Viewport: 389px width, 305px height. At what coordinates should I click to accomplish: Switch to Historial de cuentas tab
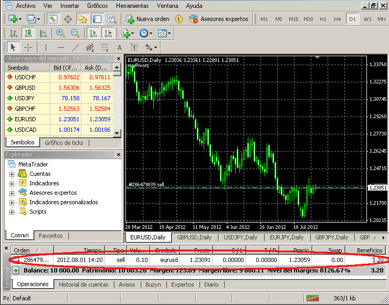tap(83, 284)
